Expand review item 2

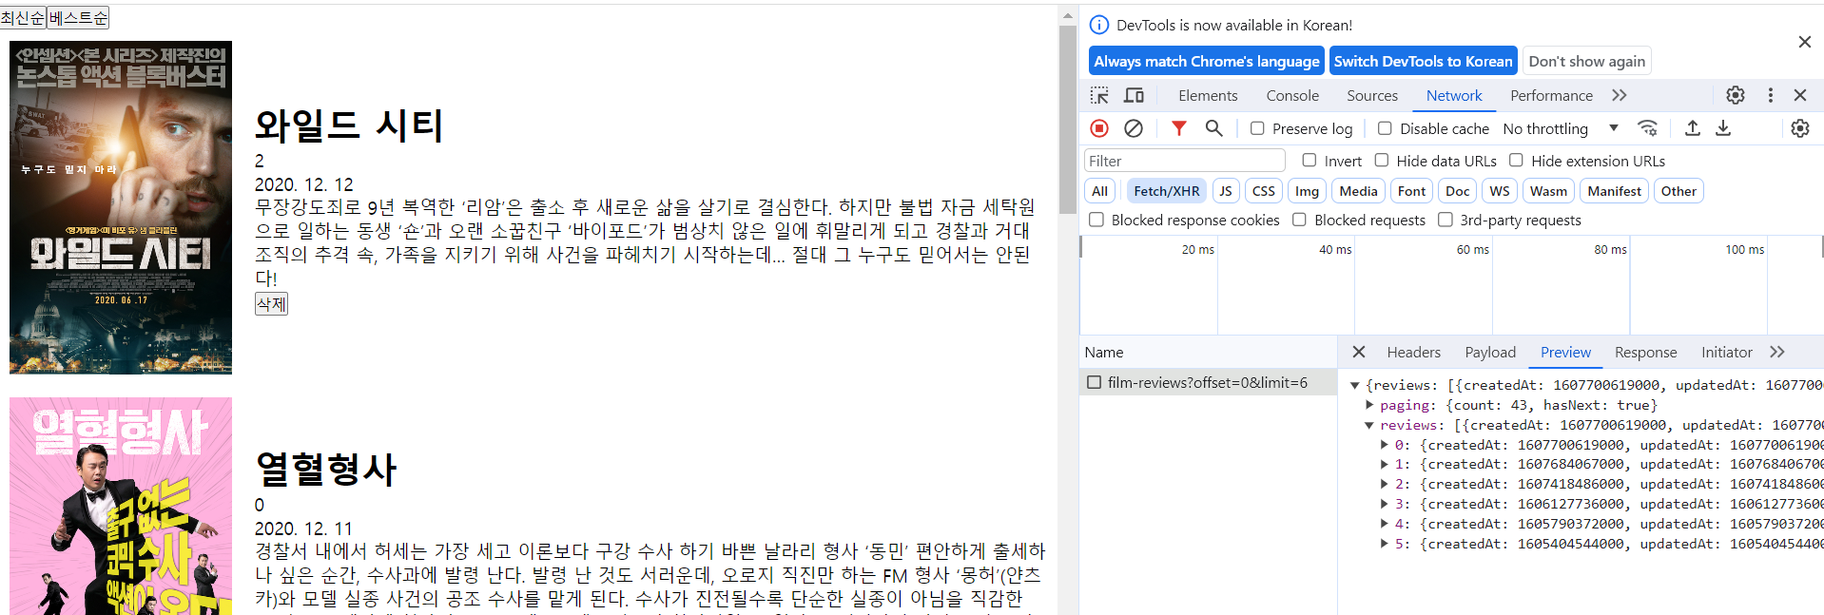click(1385, 484)
